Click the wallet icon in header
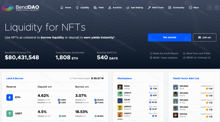The width and height of the screenshot is (220, 122). (217, 8)
